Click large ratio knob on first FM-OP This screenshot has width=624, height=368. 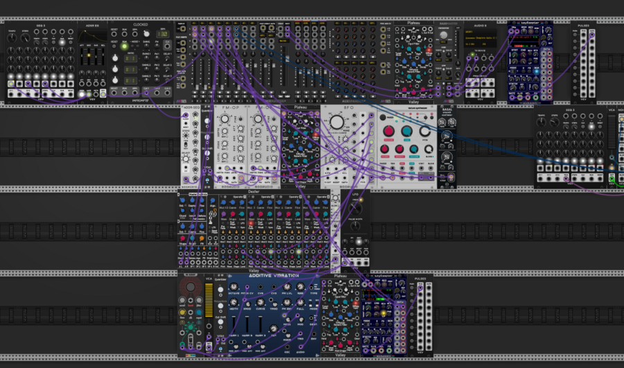225,119
